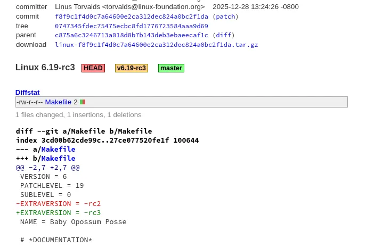Click the removed EXTRAVERSION -rc2 line

tap(58, 203)
